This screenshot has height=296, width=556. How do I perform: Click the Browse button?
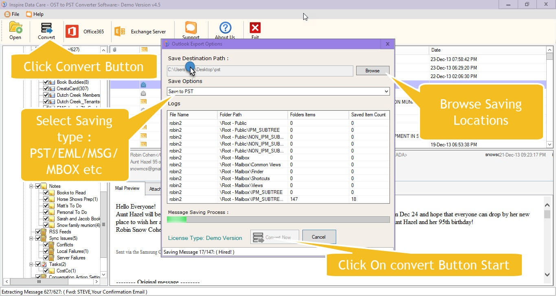[x=372, y=71]
